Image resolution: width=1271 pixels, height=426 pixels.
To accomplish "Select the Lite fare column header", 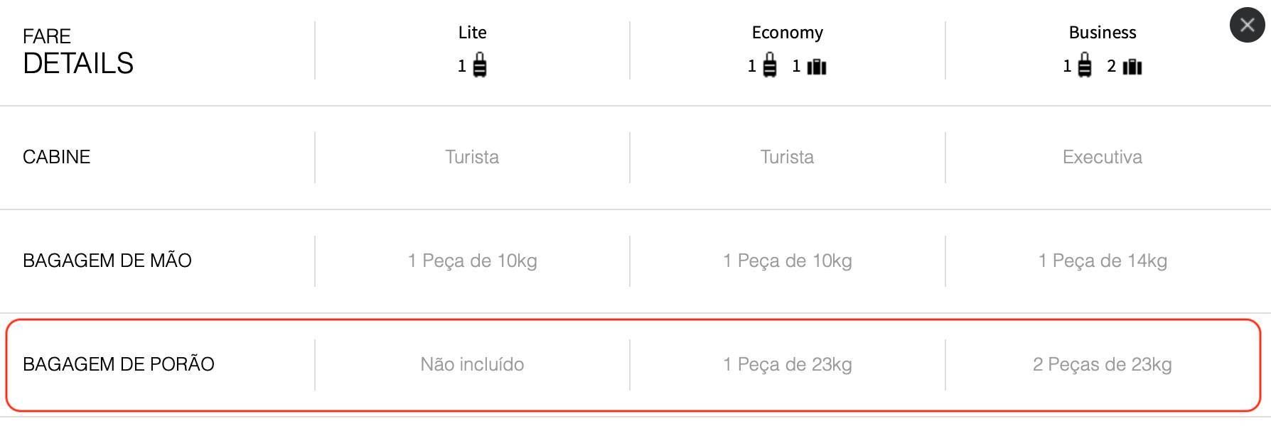I will tap(473, 33).
